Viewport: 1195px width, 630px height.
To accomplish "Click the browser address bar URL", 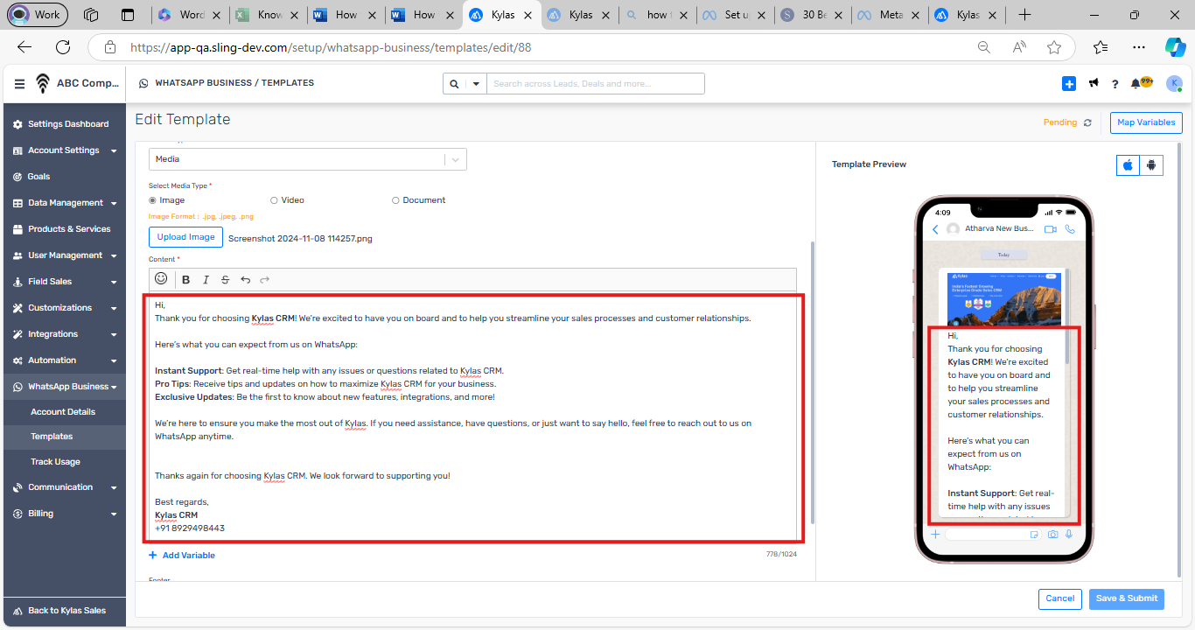I will [x=331, y=48].
